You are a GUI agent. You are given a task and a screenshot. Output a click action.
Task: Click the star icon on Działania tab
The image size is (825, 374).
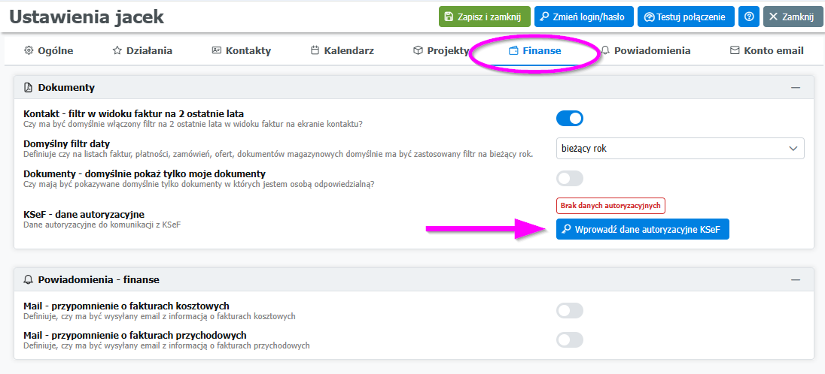point(117,51)
